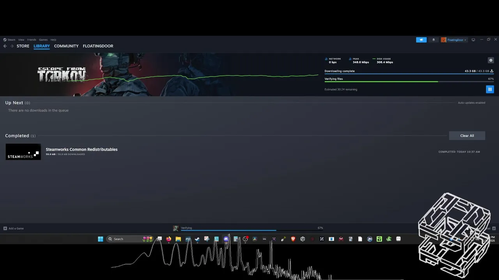Pause the Escape from Tarkov verification
Image resolution: width=499 pixels, height=280 pixels.
(x=490, y=89)
